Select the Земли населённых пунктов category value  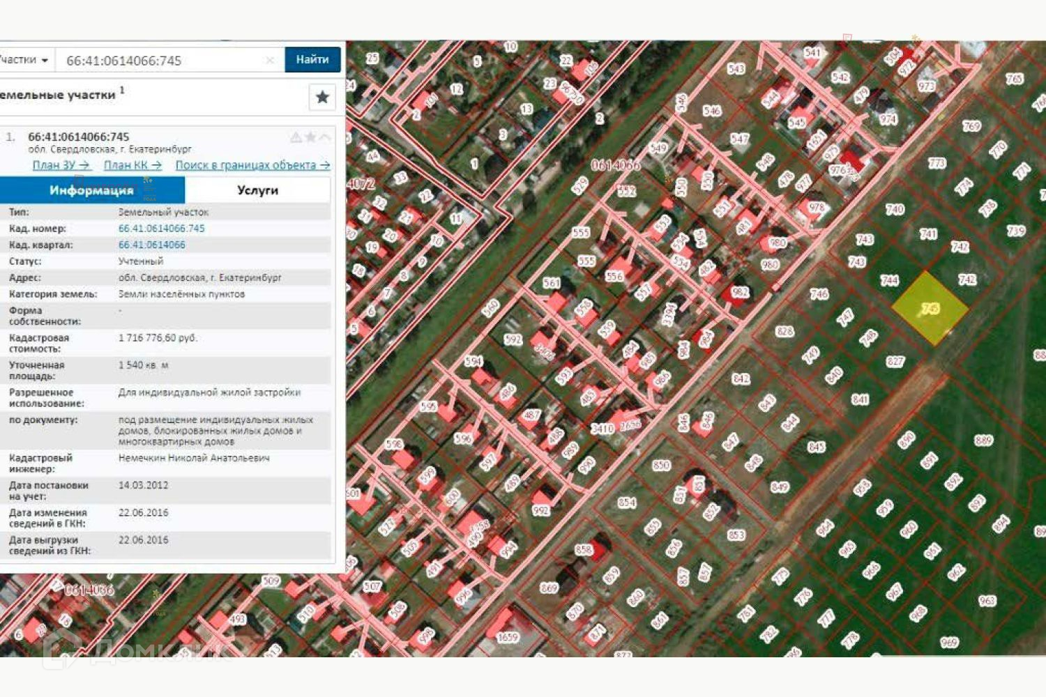click(181, 294)
